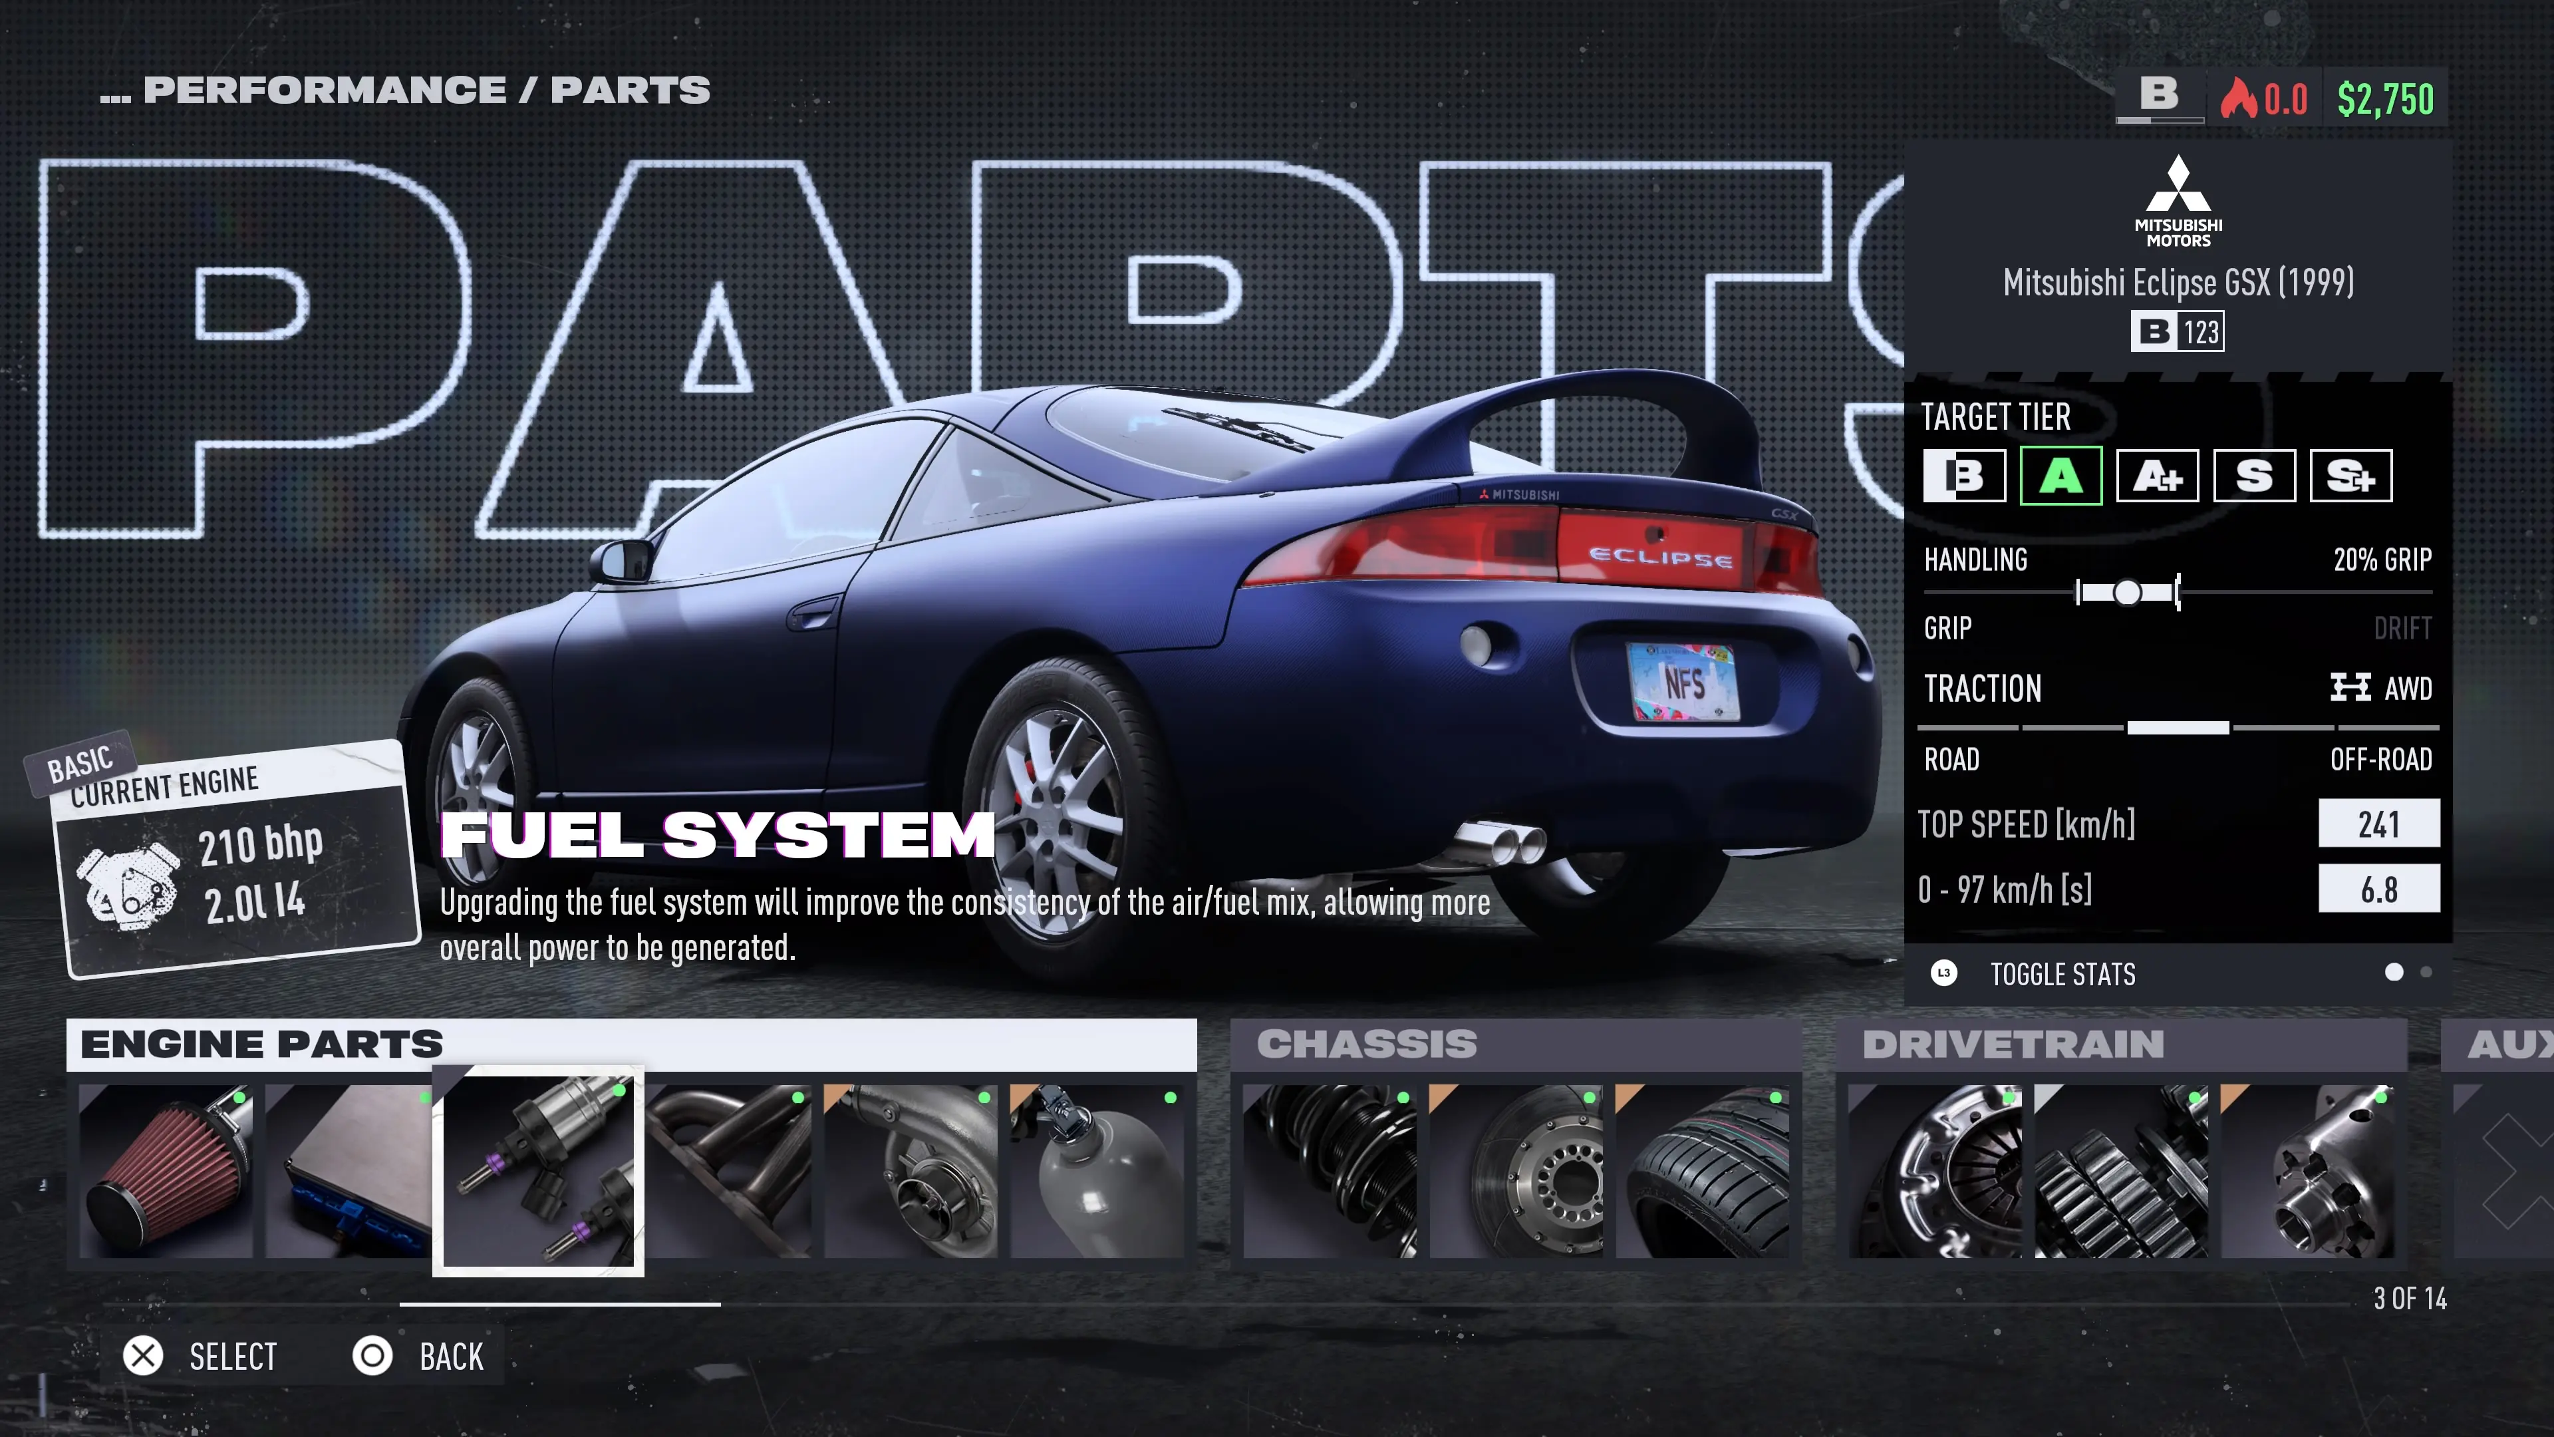Screen dimensions: 2554x1437
Task: Click the 0-97 km/h value 6.8
Action: point(2378,889)
